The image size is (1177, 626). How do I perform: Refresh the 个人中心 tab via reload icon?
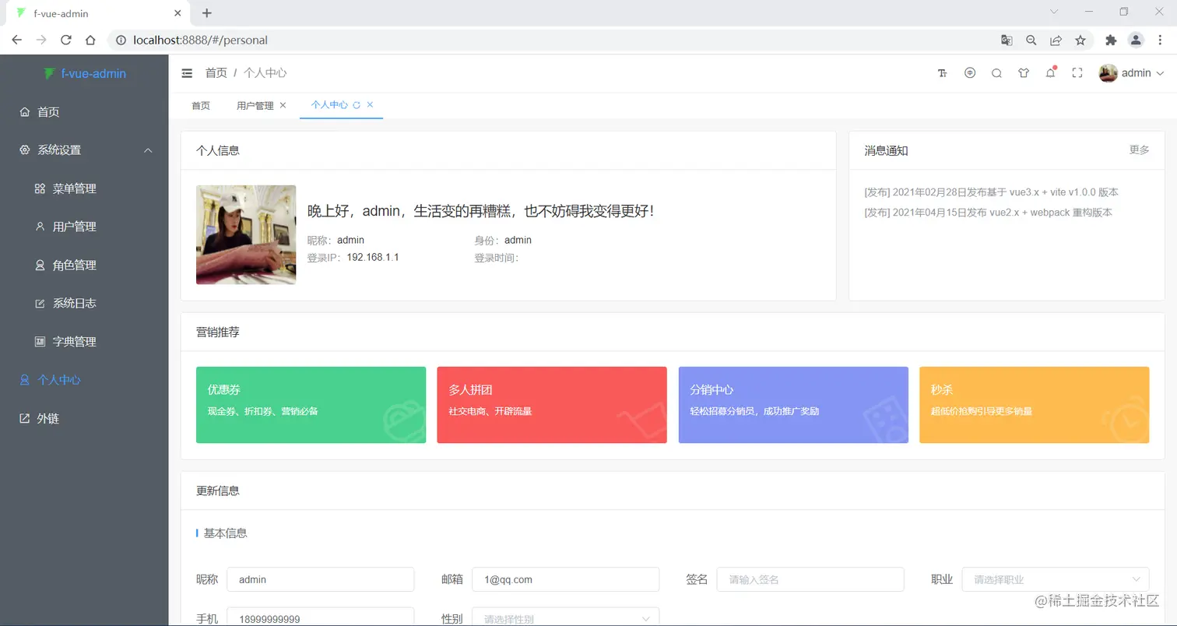tap(357, 105)
